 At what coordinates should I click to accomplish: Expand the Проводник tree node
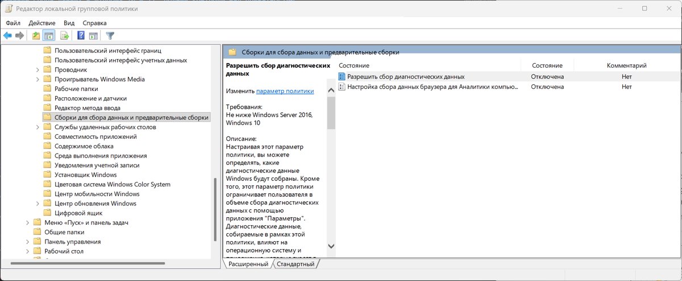pos(38,70)
